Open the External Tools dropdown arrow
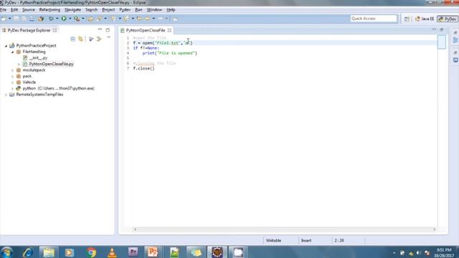Screen dimensions: 459x258 pyautogui.click(x=83, y=19)
